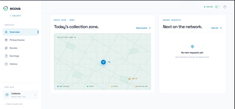Click the ROUTE VIEW · DEMO label
This screenshot has width=235, height=109.
[x=64, y=20]
